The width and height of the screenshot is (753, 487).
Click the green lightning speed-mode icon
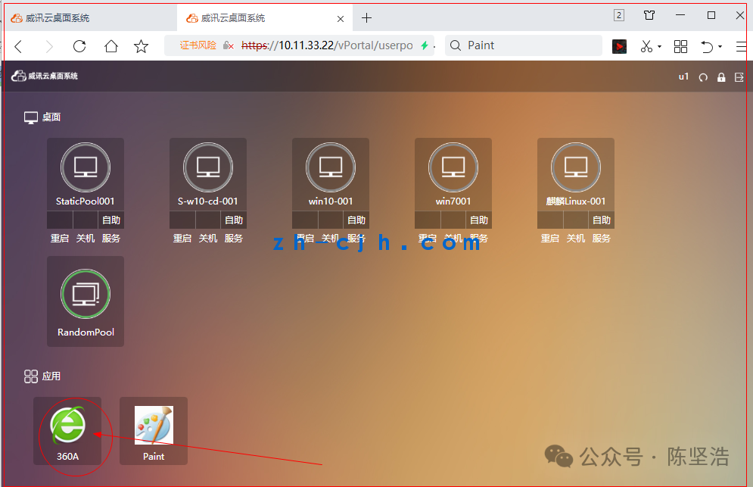[424, 45]
